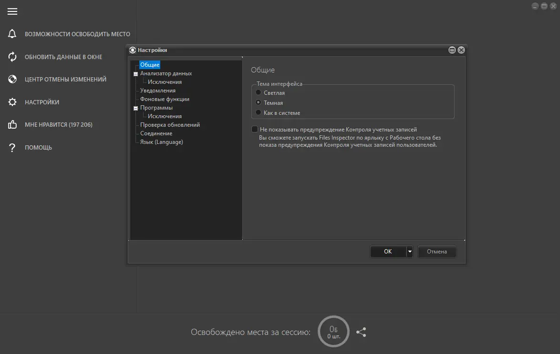Close the main application window
The image size is (560, 354).
pyautogui.click(x=553, y=6)
